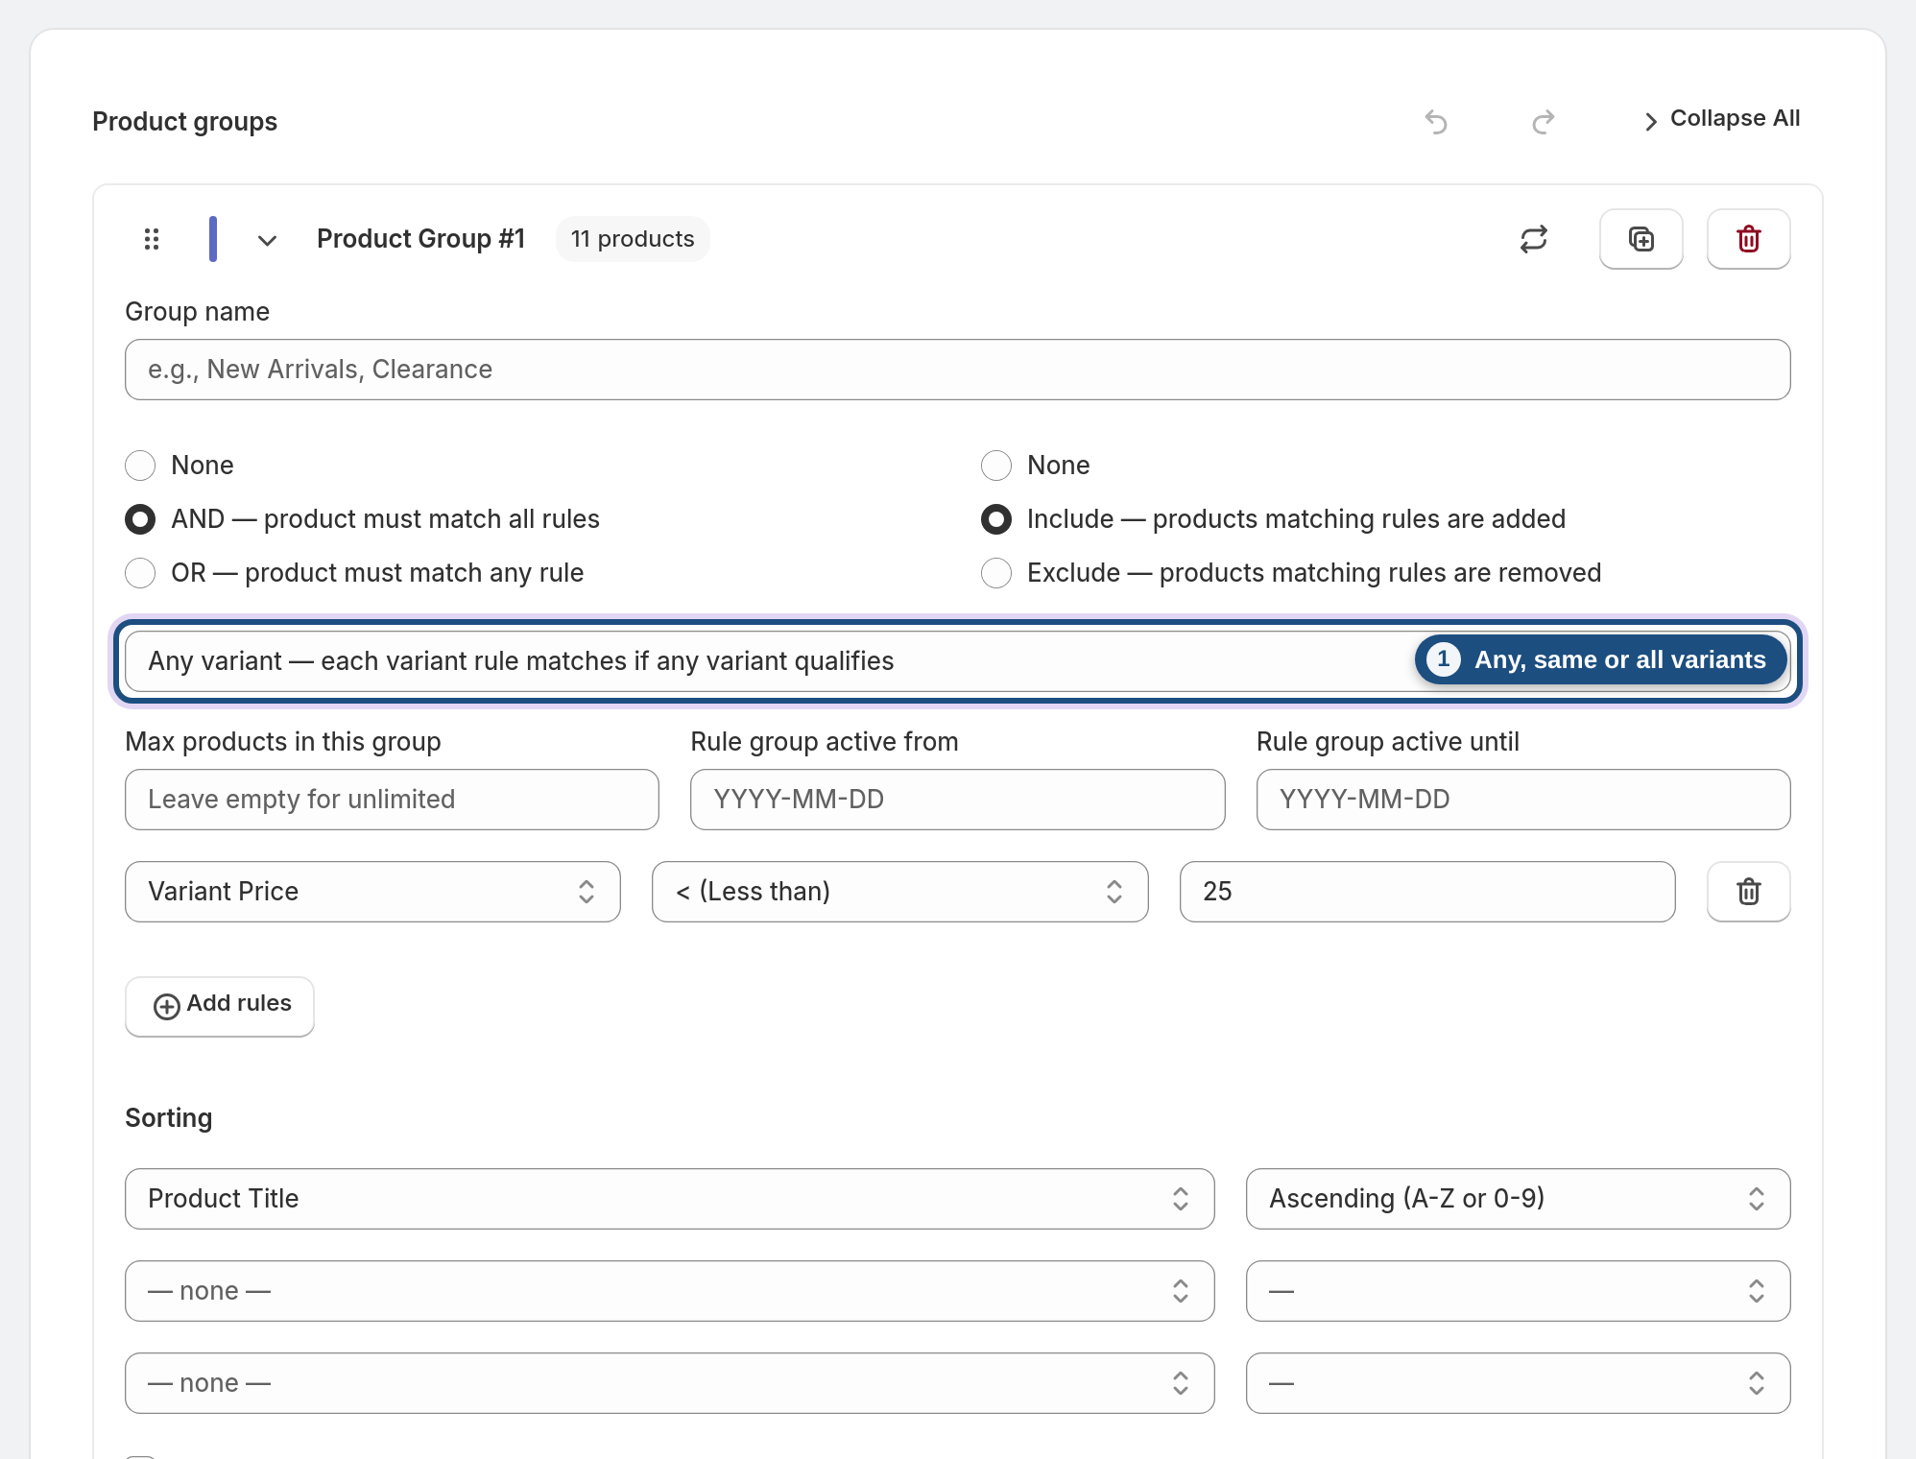
Task: Open the Variant Price field dropdown
Action: [x=372, y=892]
